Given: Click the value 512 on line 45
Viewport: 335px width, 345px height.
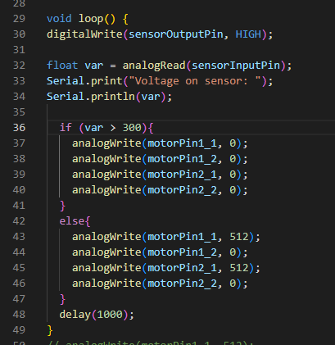Looking at the screenshot, I should 239,268.
